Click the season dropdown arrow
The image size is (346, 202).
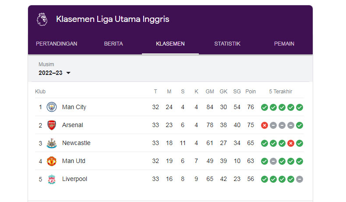68,73
